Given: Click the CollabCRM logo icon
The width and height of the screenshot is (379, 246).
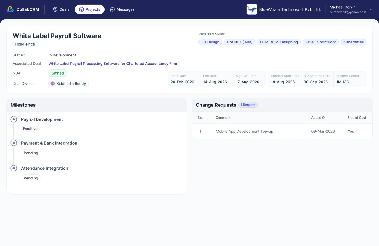Looking at the screenshot, I should pos(10,9).
